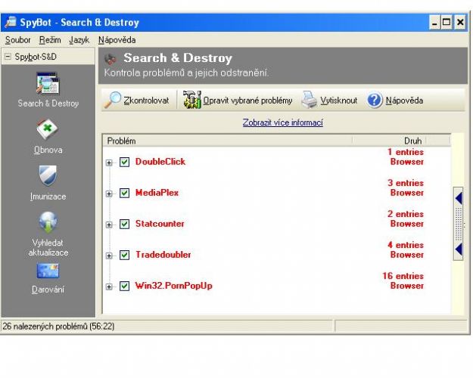Expand the Win32.PornPopUp tree node
473x378 pixels.
click(109, 287)
